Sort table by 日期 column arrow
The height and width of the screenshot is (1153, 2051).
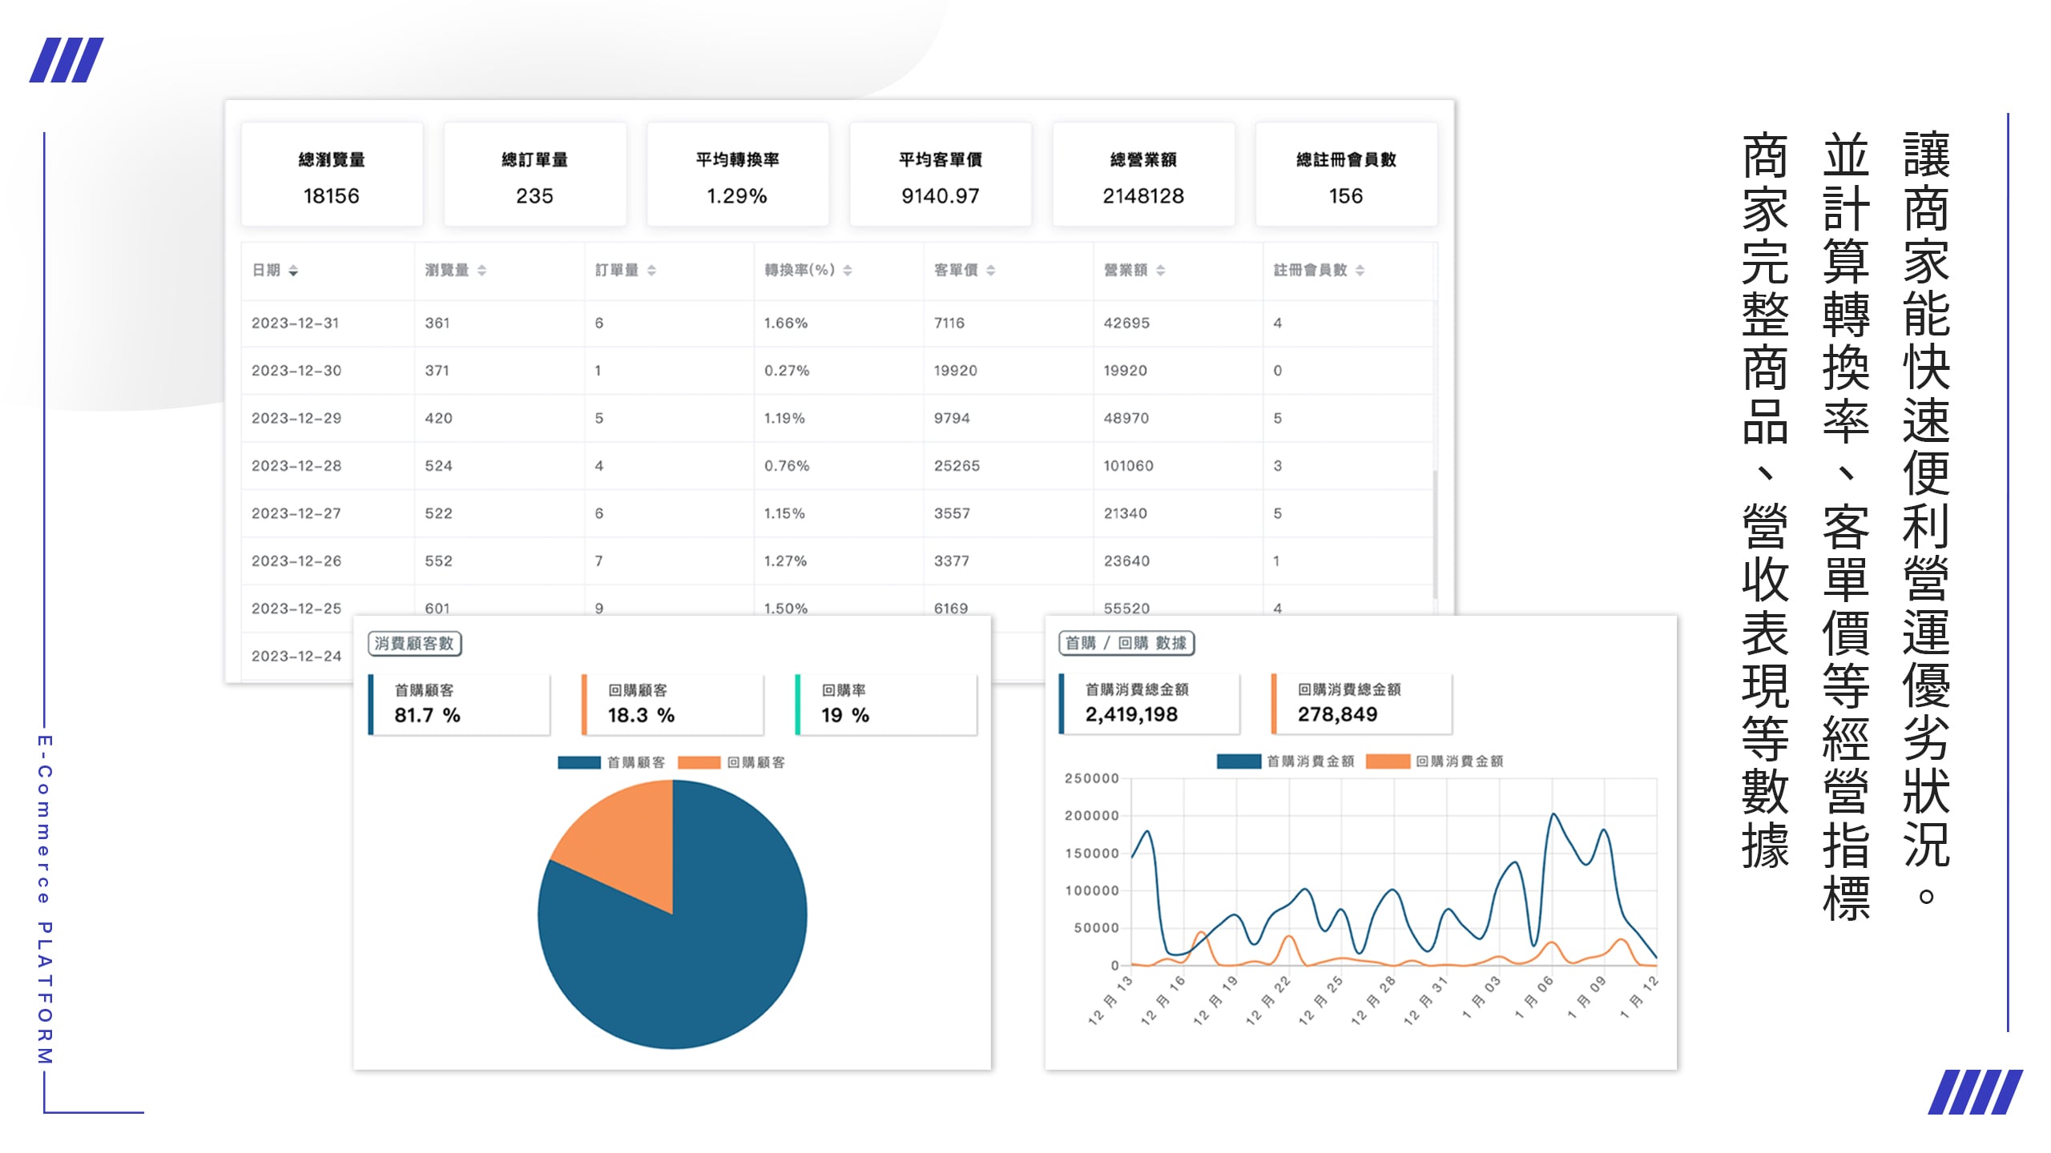pos(293,271)
